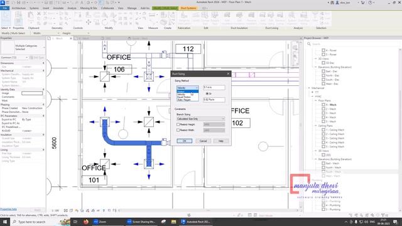Click the Move tool icon in Modify panel

[x=89, y=22]
